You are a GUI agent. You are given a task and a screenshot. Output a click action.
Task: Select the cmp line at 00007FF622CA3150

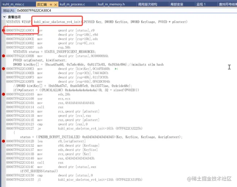[49, 175]
